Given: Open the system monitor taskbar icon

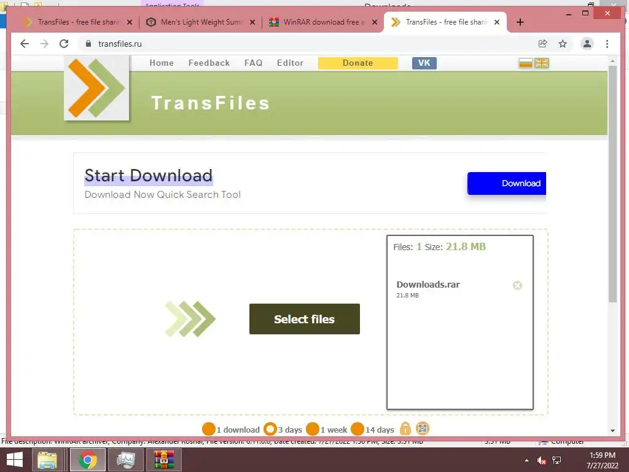Looking at the screenshot, I should [x=126, y=460].
